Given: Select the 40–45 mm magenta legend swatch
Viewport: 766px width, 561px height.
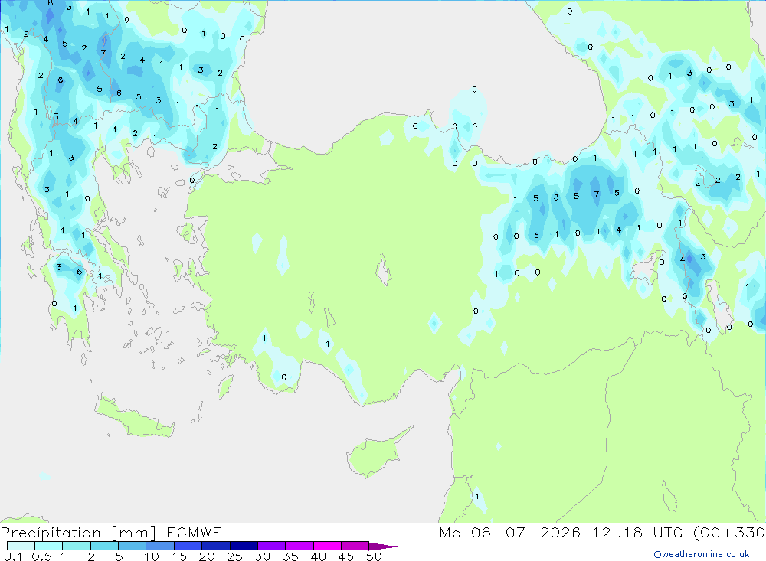Looking at the screenshot, I should click(x=327, y=546).
